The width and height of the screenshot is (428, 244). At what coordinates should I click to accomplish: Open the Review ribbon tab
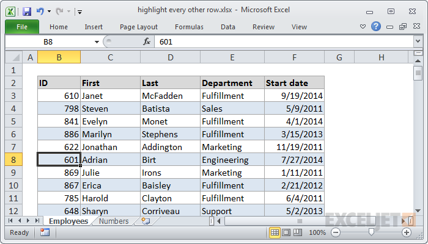264,27
